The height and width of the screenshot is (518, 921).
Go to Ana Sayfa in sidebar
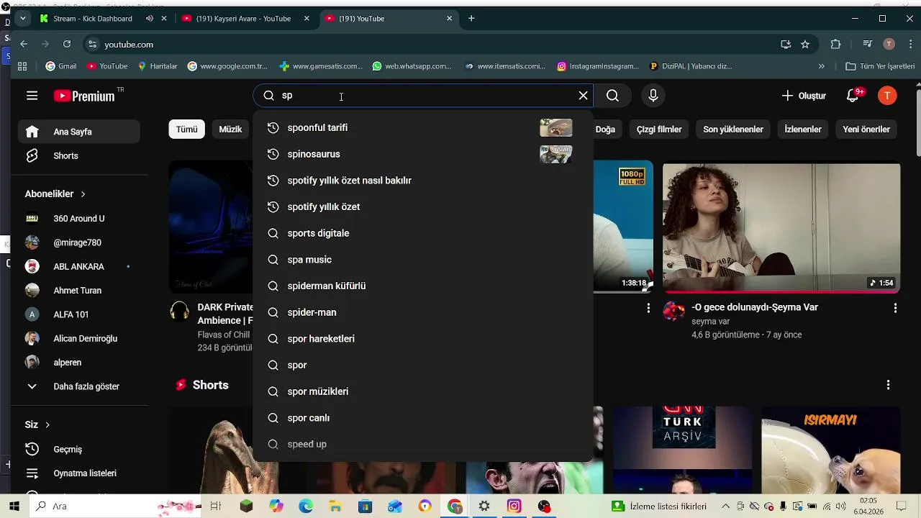(x=79, y=132)
